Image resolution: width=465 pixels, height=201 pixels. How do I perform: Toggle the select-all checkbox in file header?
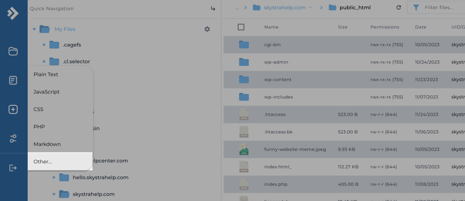(241, 27)
